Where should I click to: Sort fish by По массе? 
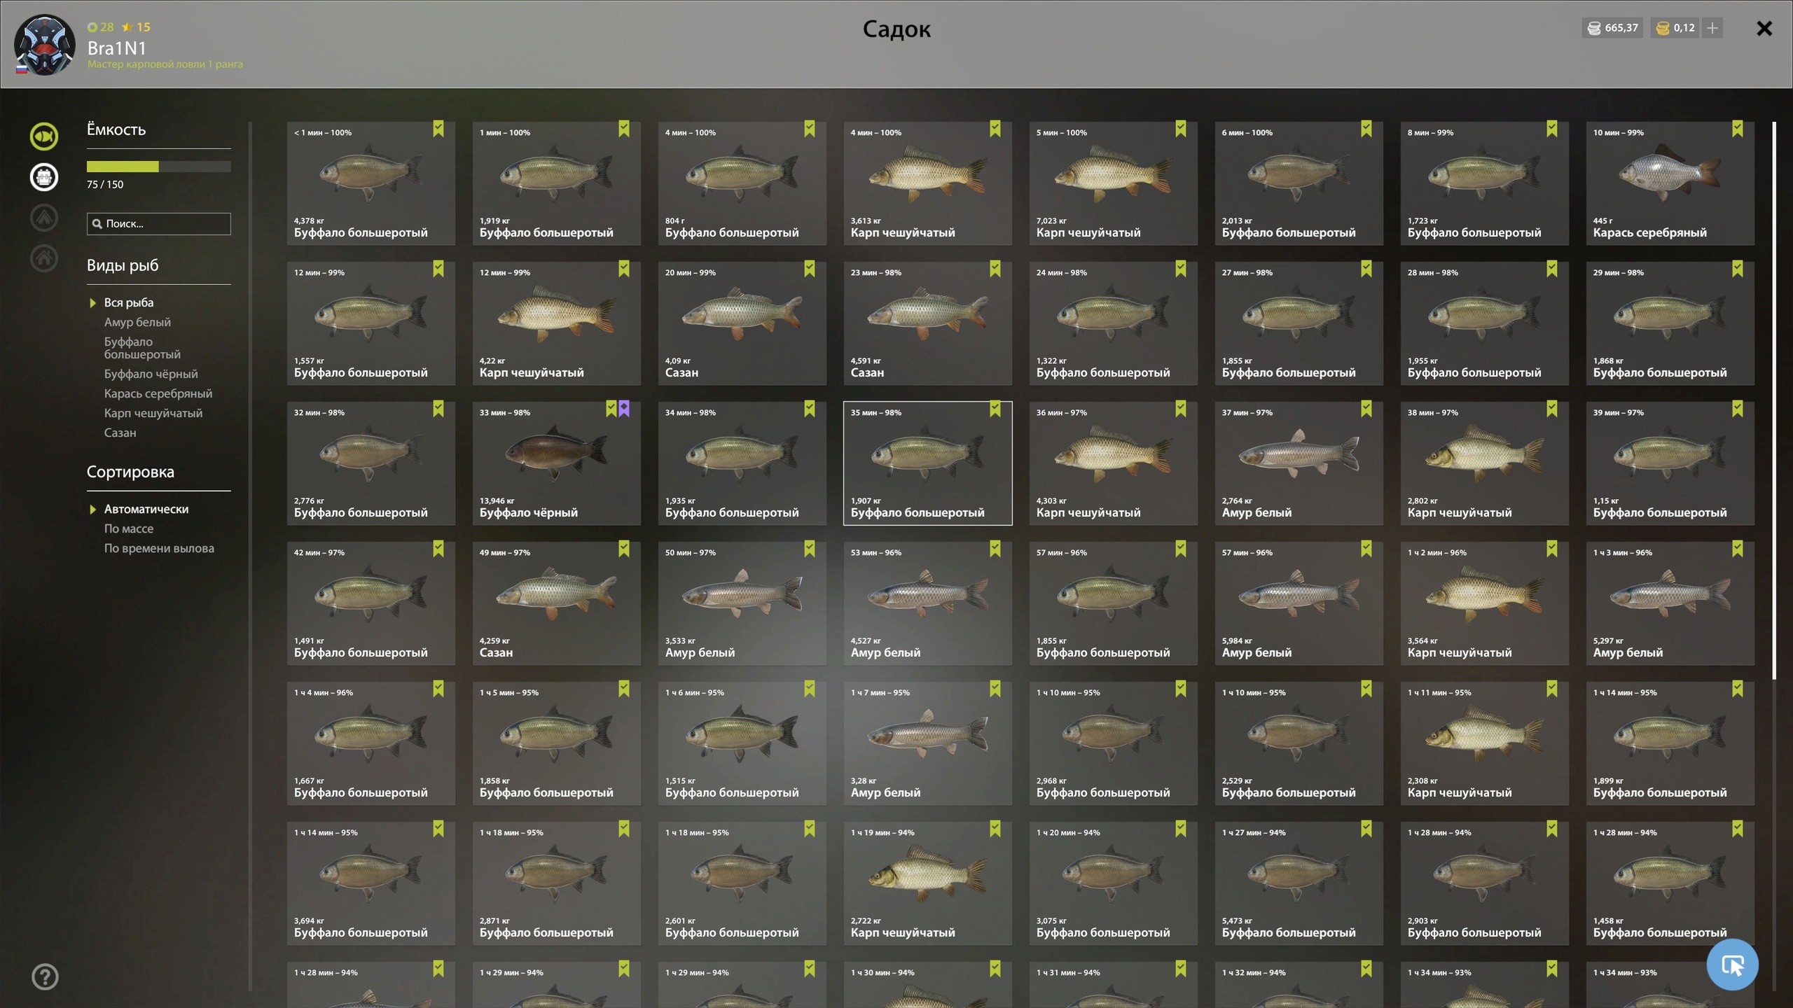coord(129,528)
